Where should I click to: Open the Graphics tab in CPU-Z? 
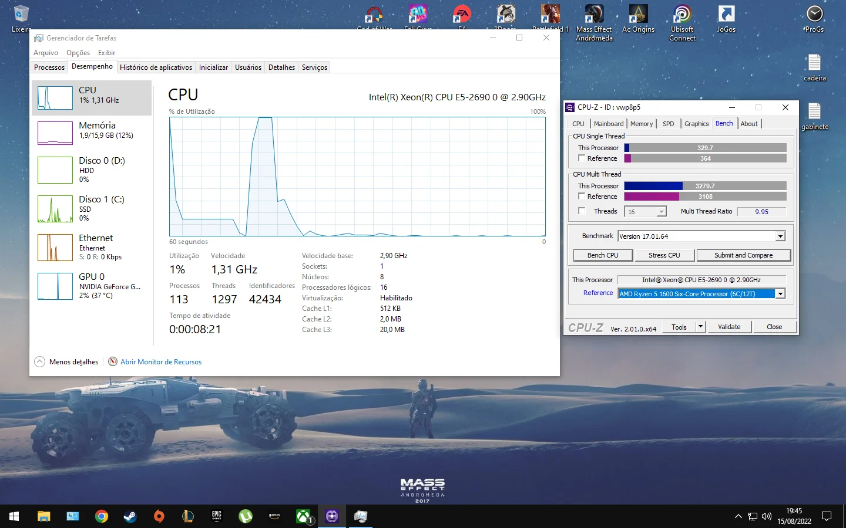(696, 124)
